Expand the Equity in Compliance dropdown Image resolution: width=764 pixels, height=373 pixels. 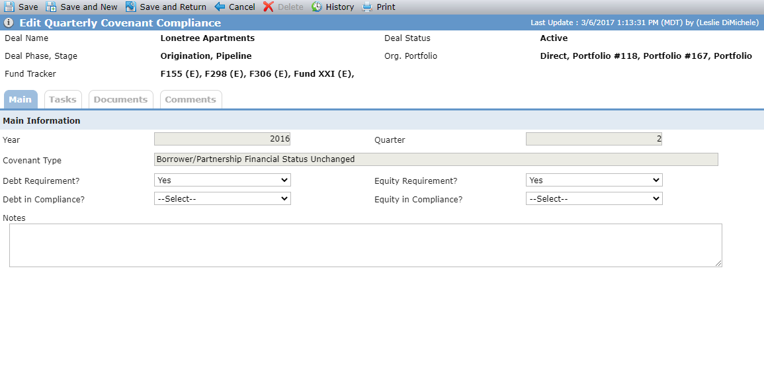point(594,198)
